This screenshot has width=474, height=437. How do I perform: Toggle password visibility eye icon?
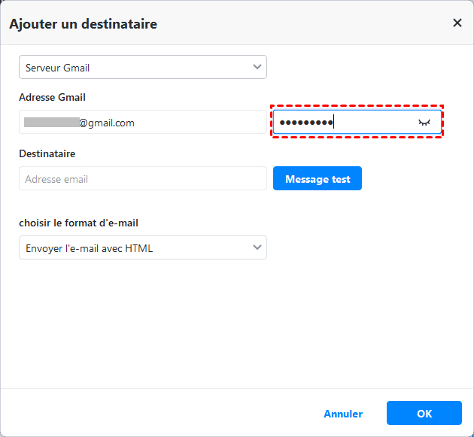click(425, 122)
